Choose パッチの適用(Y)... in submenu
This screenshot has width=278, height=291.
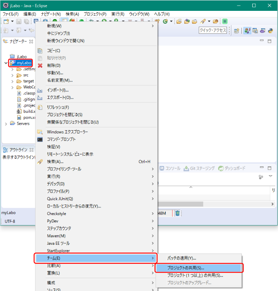(x=199, y=258)
